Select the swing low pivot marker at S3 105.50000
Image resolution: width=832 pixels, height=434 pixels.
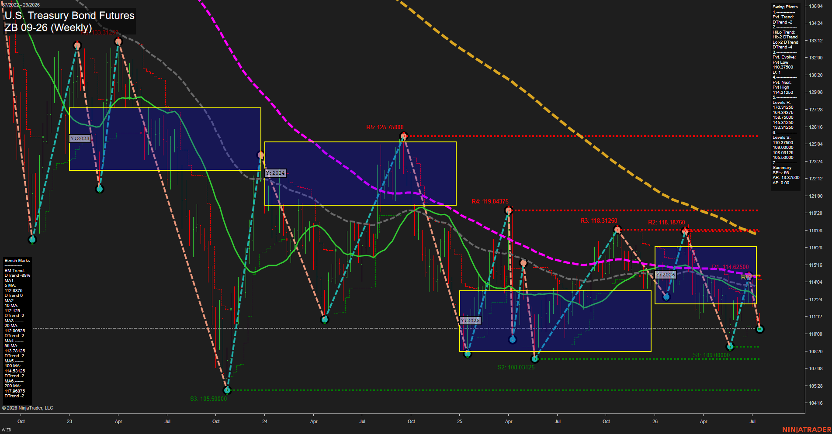227,390
